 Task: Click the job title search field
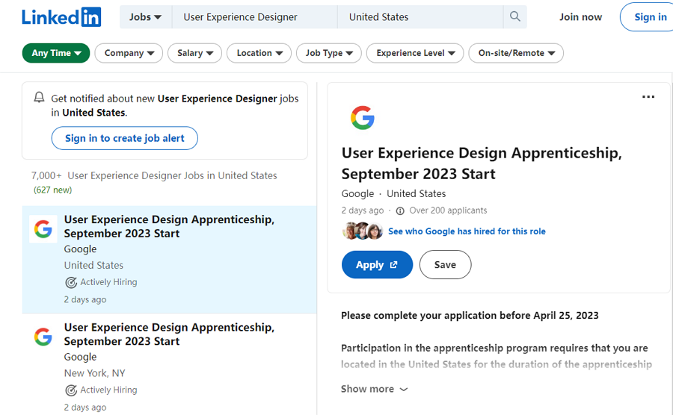click(255, 17)
